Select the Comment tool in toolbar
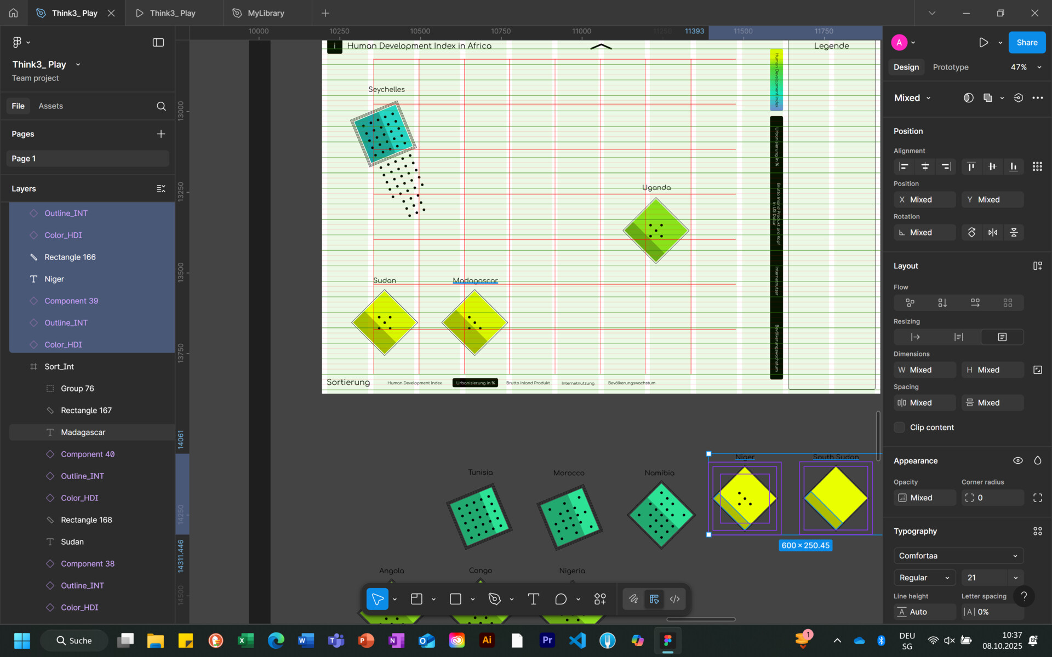Screen dimensions: 1052x657 tap(561, 599)
